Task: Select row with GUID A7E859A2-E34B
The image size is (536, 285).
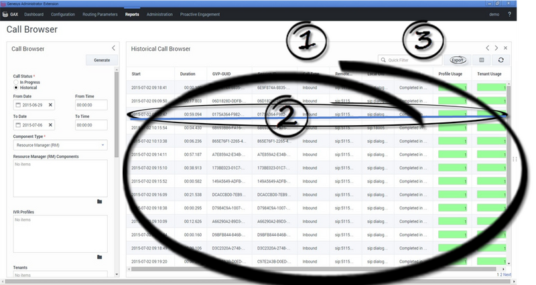Action: tap(316, 155)
